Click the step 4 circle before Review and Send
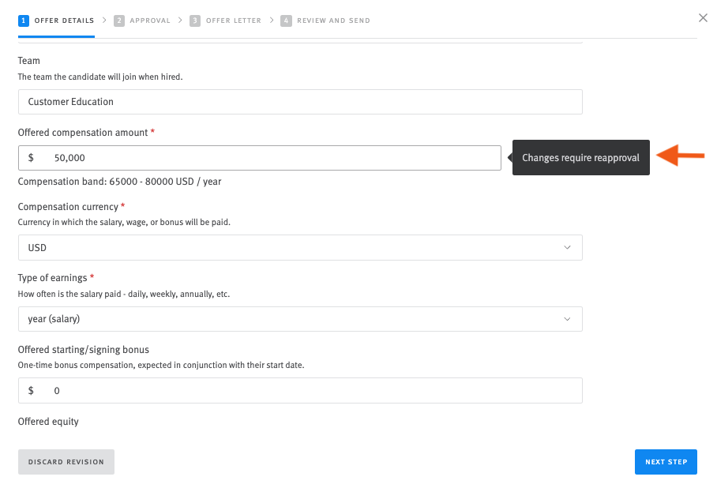The height and width of the screenshot is (488, 717). (x=285, y=21)
